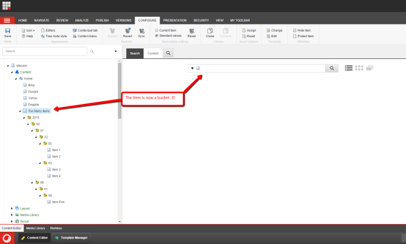Open the PRESENTATION ribbon tab
Image resolution: width=406 pixels, height=244 pixels.
175,20
